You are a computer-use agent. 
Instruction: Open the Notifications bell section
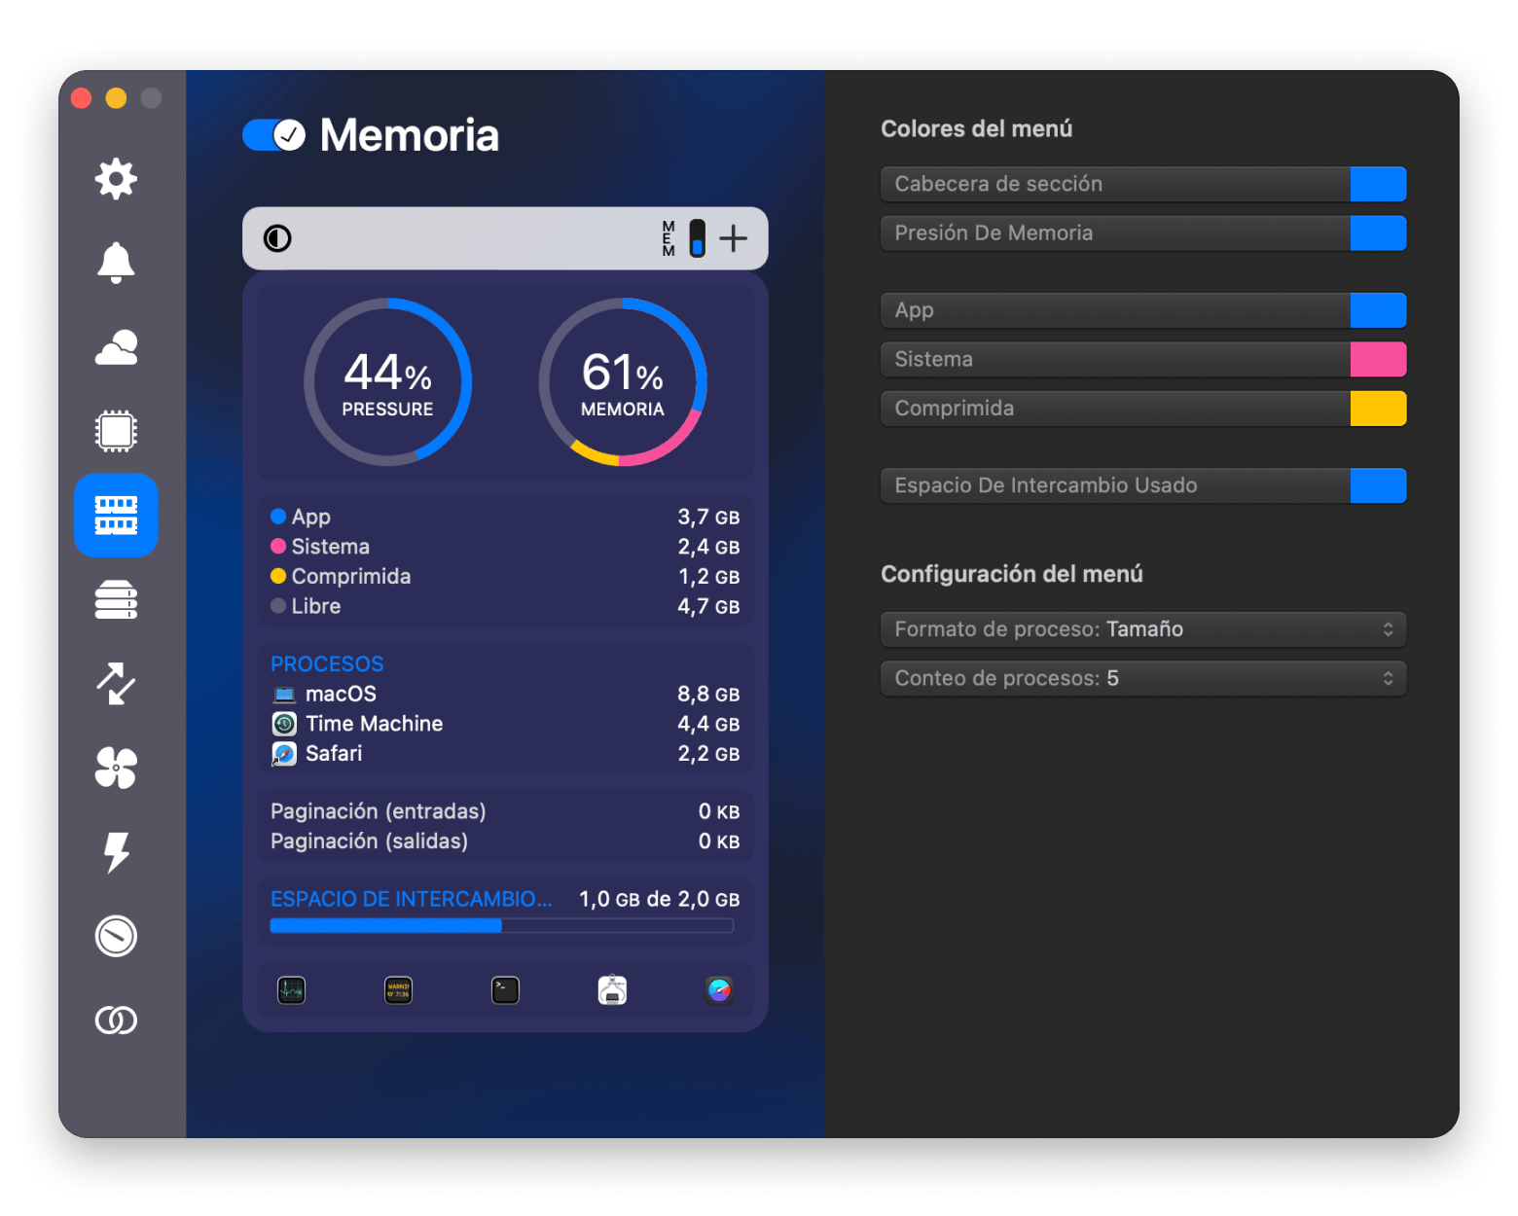coord(116,263)
